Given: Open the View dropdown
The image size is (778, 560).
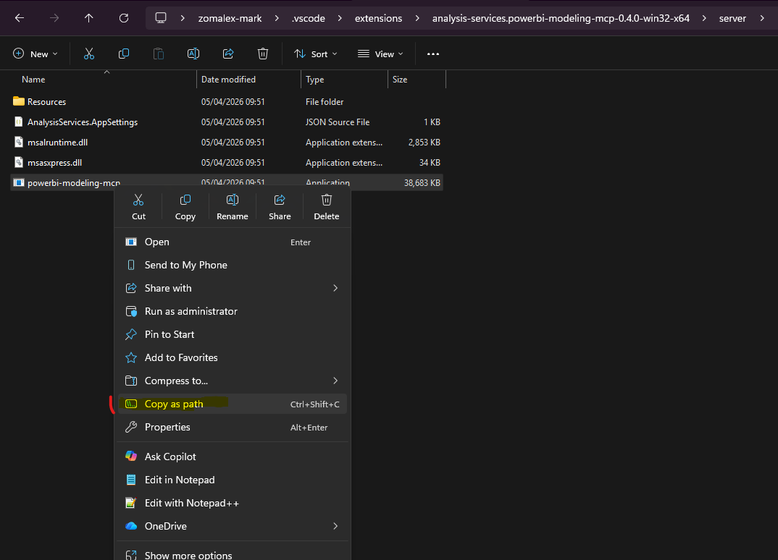Looking at the screenshot, I should pyautogui.click(x=380, y=54).
